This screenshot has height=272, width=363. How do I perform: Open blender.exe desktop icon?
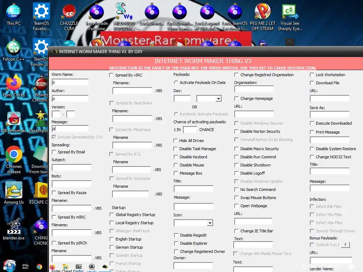[14, 228]
